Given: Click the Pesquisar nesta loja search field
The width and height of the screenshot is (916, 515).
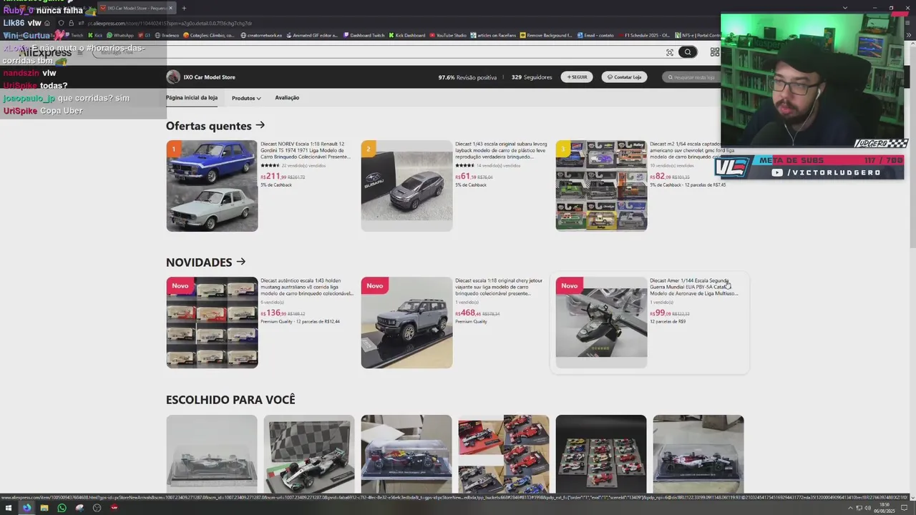Looking at the screenshot, I should (691, 77).
